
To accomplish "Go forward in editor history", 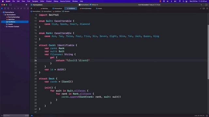I will click(x=37, y=8).
